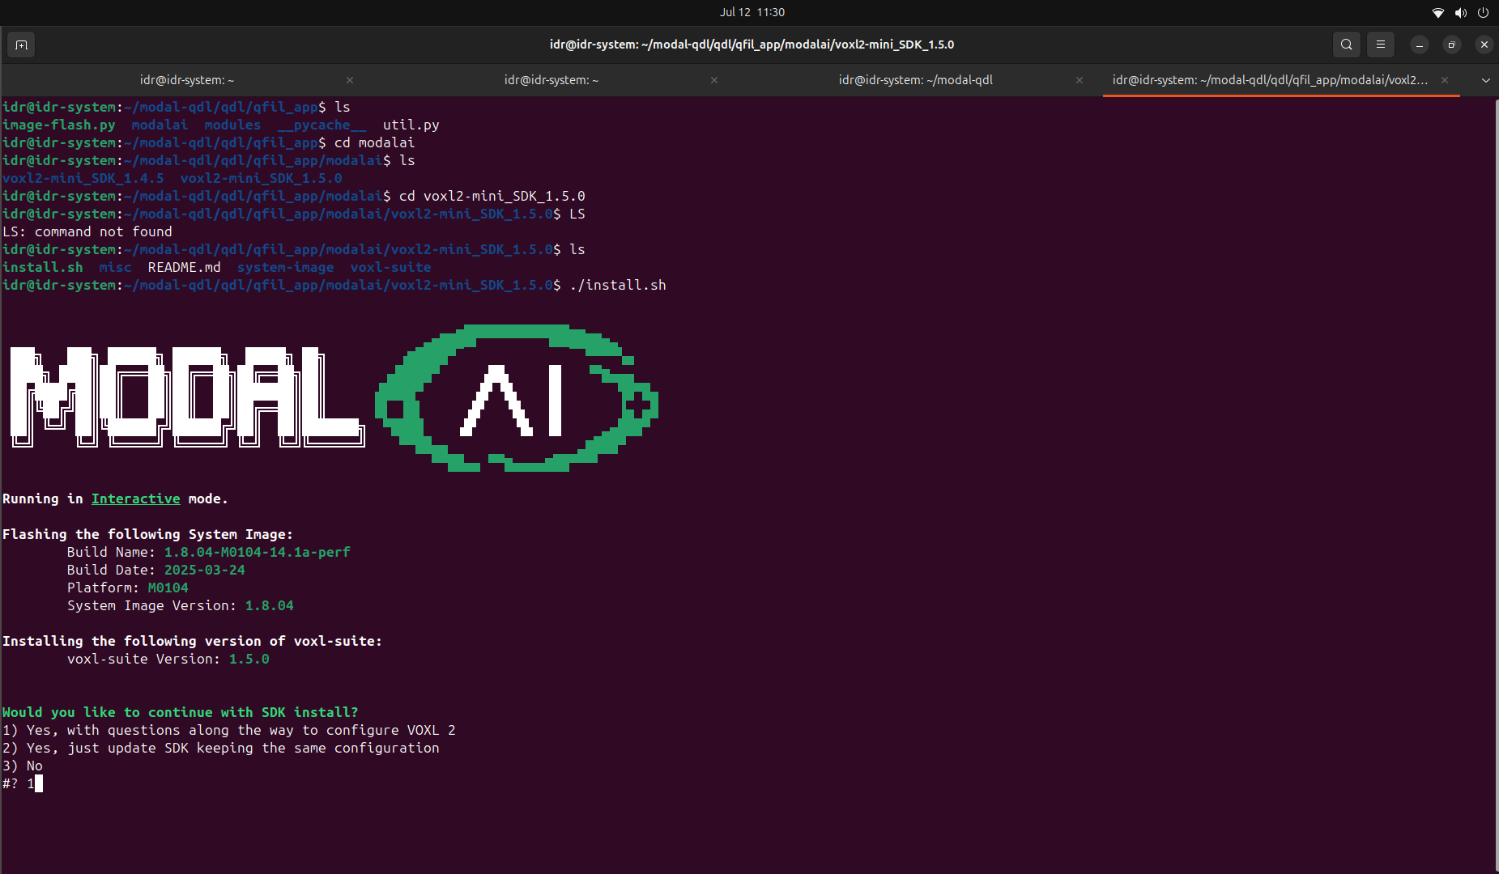
Task: Open a new terminal tab with the header plus icon
Action: [22, 45]
